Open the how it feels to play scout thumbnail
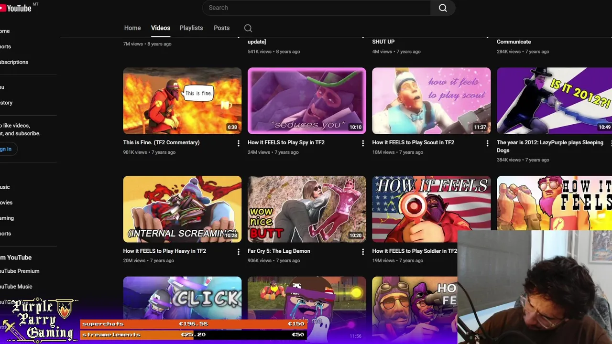This screenshot has width=612, height=344. point(431,101)
